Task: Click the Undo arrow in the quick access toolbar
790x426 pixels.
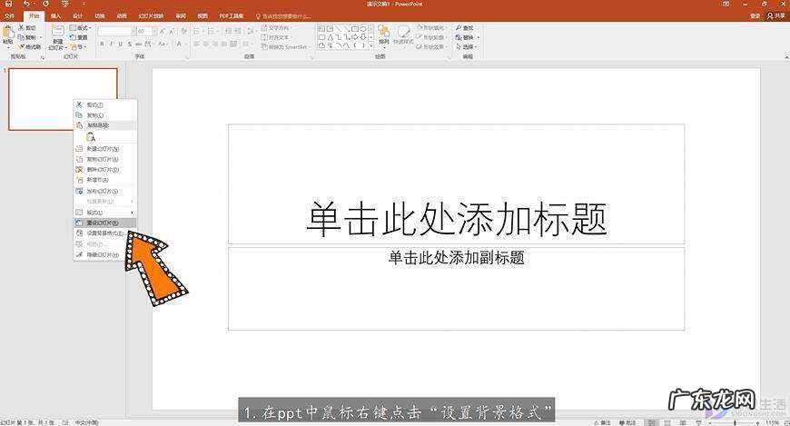Action: click(26, 4)
